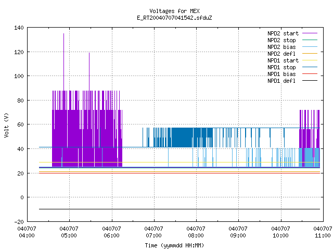Click the x-axis label 040707 11:00
333x250 pixels.
(x=323, y=232)
